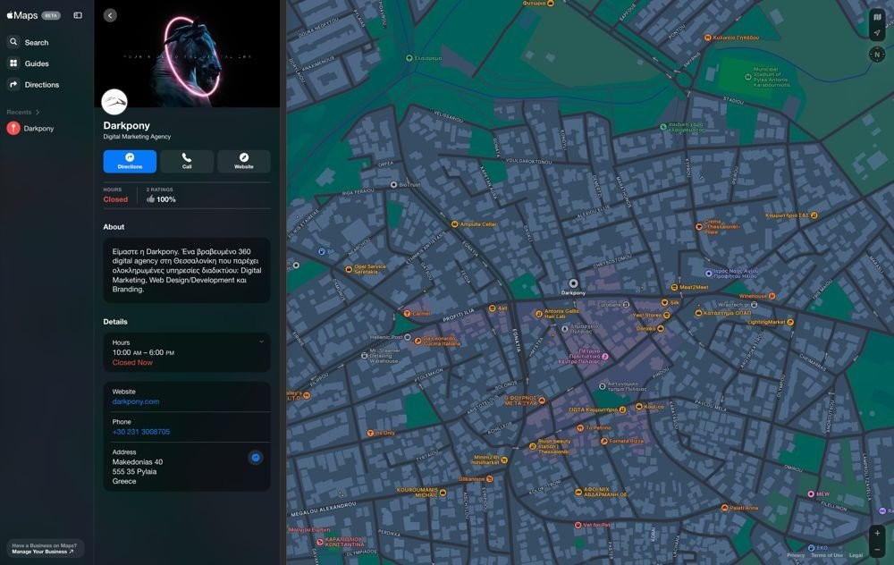Click the red Closed hours status
Image resolution: width=894 pixels, height=565 pixels.
(115, 199)
